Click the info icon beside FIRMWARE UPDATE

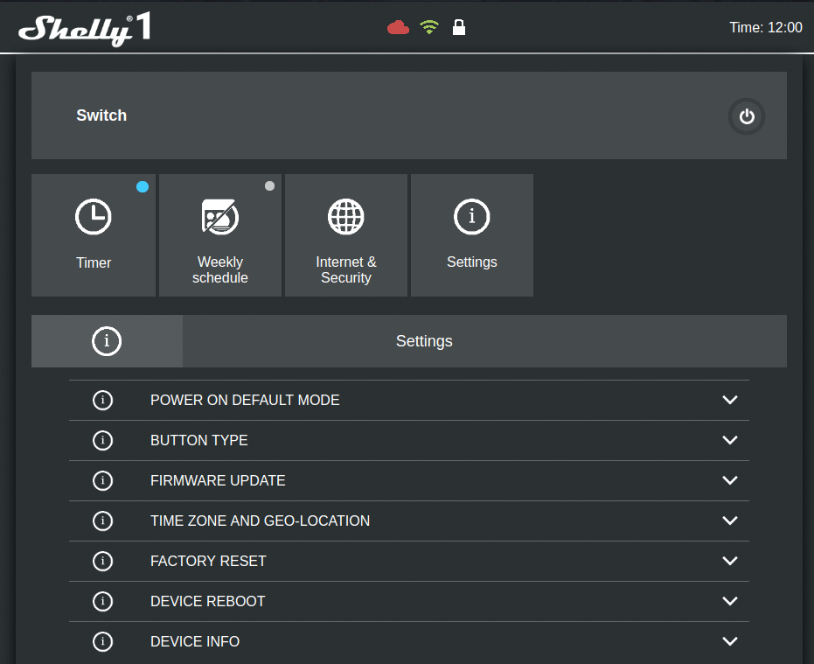point(102,480)
